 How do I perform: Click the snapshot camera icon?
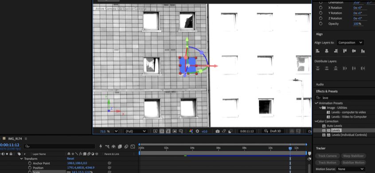click(217, 131)
